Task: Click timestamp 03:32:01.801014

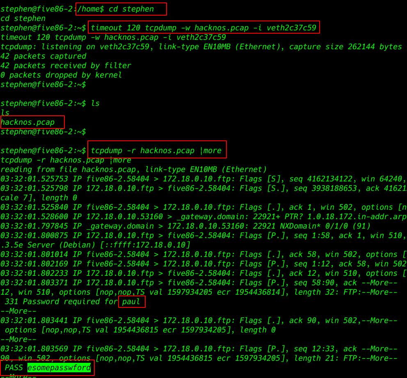Action: (34, 254)
